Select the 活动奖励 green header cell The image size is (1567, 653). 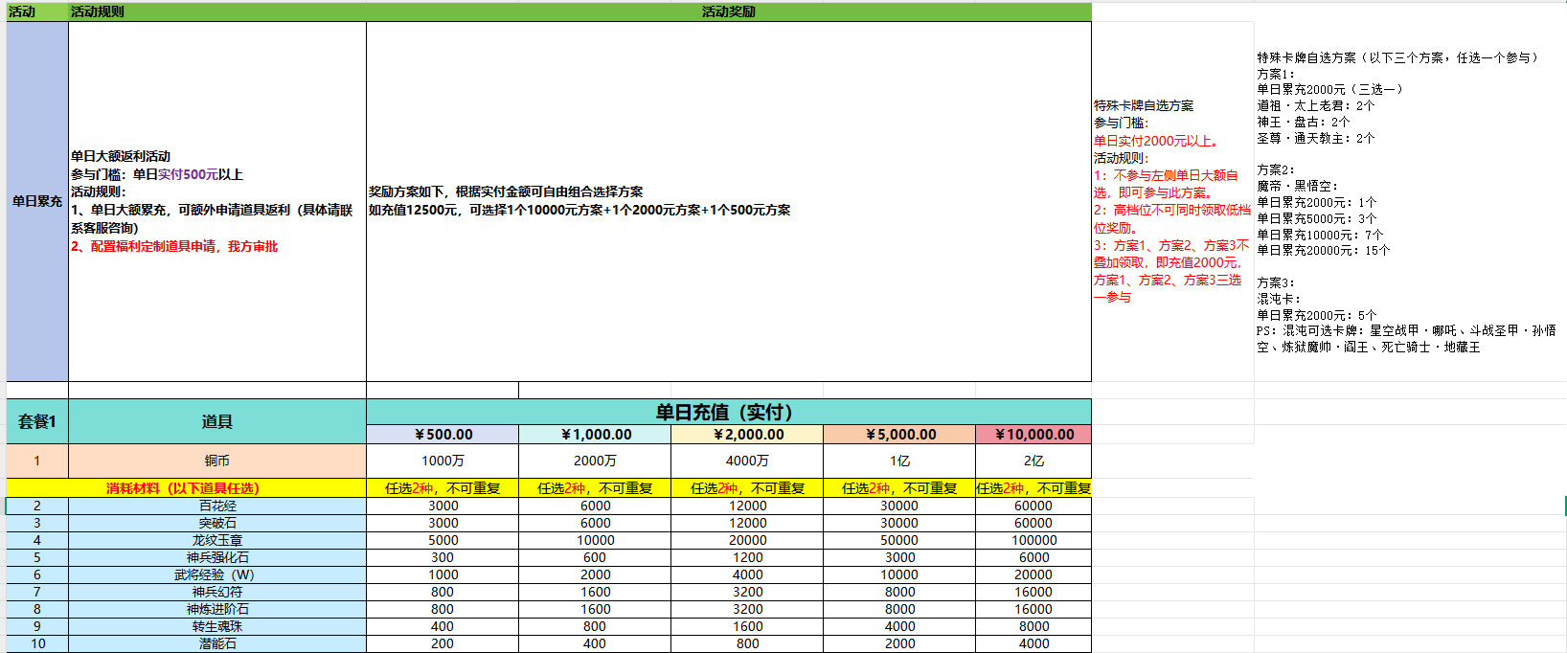tap(728, 11)
